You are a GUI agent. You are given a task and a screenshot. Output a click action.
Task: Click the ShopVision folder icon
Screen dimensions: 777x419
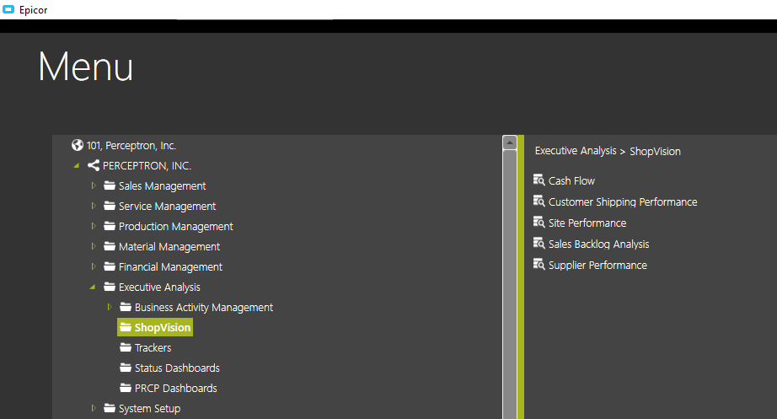coord(126,327)
